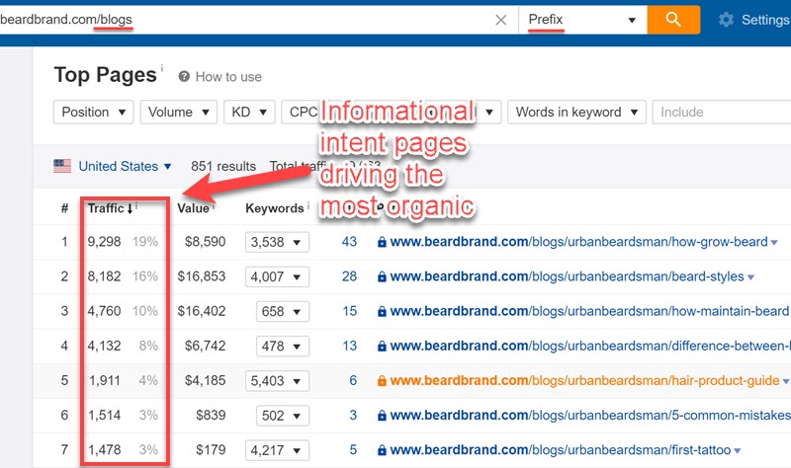Open the beard-styles page link

[567, 276]
